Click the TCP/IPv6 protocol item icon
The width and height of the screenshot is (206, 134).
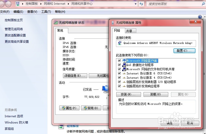(x=124, y=73)
